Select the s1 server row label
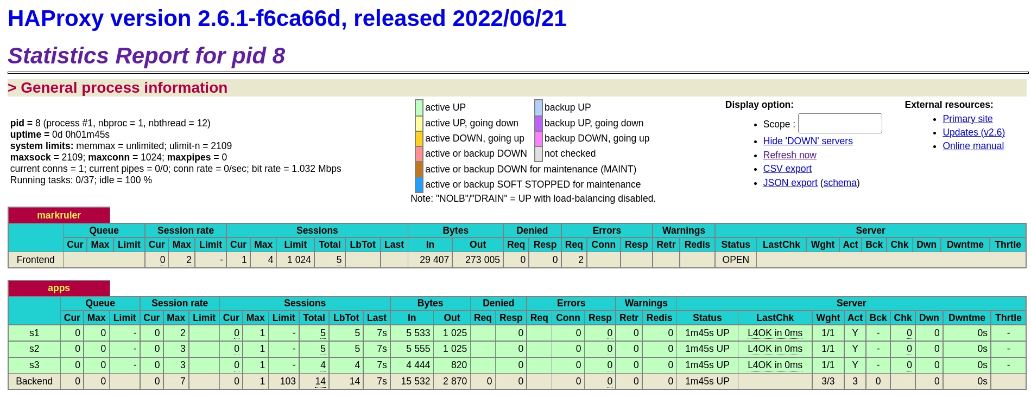The height and width of the screenshot is (398, 1031). pos(34,333)
